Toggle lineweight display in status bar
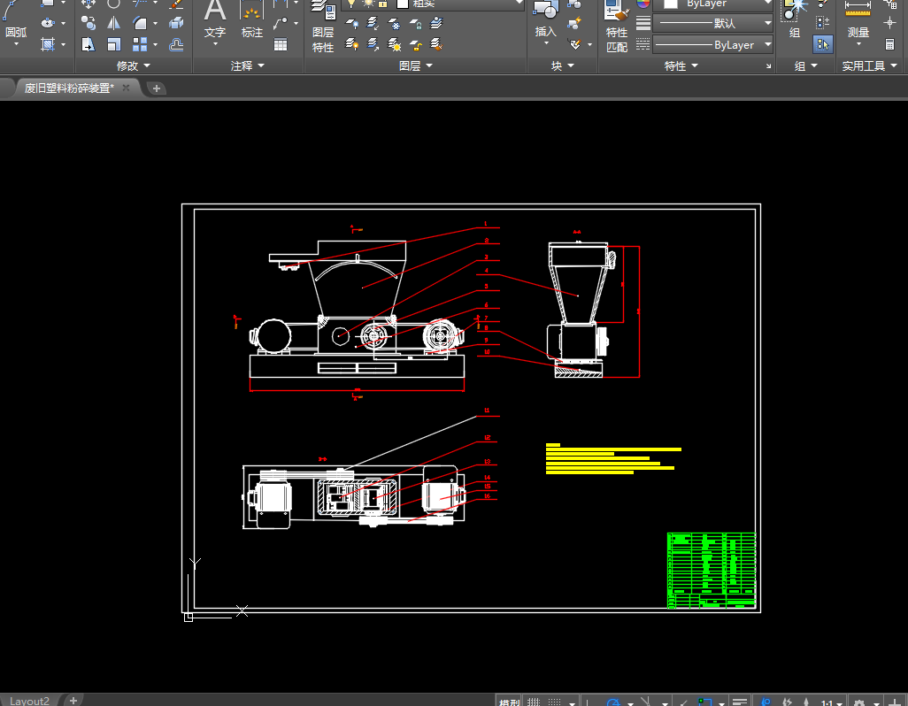 pyautogui.click(x=740, y=702)
